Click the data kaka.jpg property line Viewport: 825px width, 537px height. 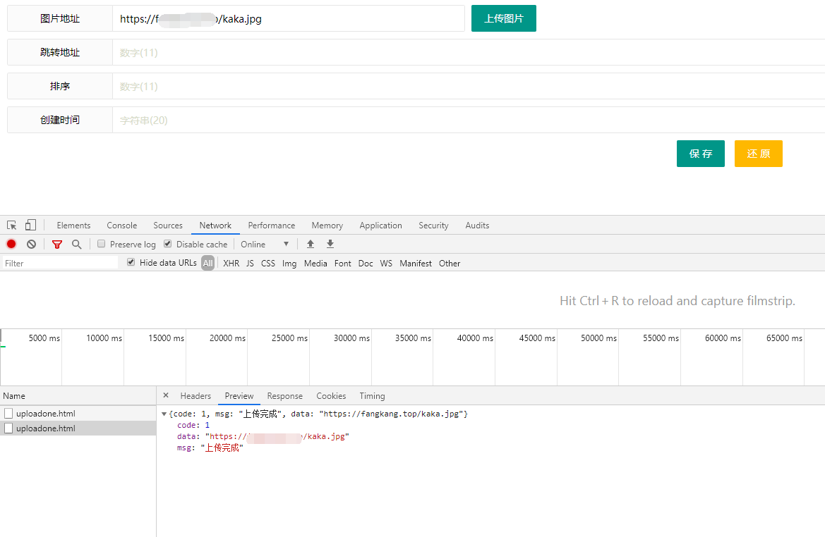pos(263,437)
